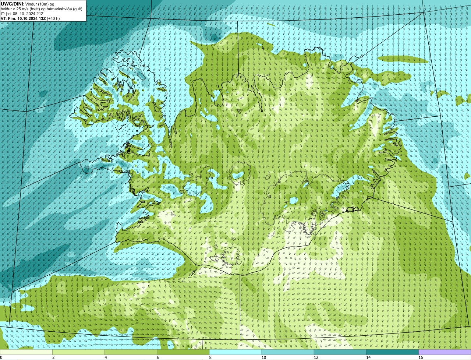Click the '12' legend scale label
This screenshot has height=360, width=471.
point(316,357)
